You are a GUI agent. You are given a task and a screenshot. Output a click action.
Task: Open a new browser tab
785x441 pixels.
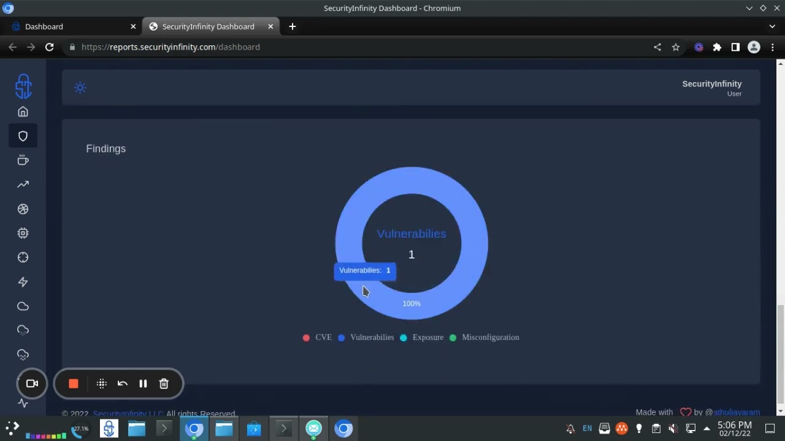click(x=293, y=26)
